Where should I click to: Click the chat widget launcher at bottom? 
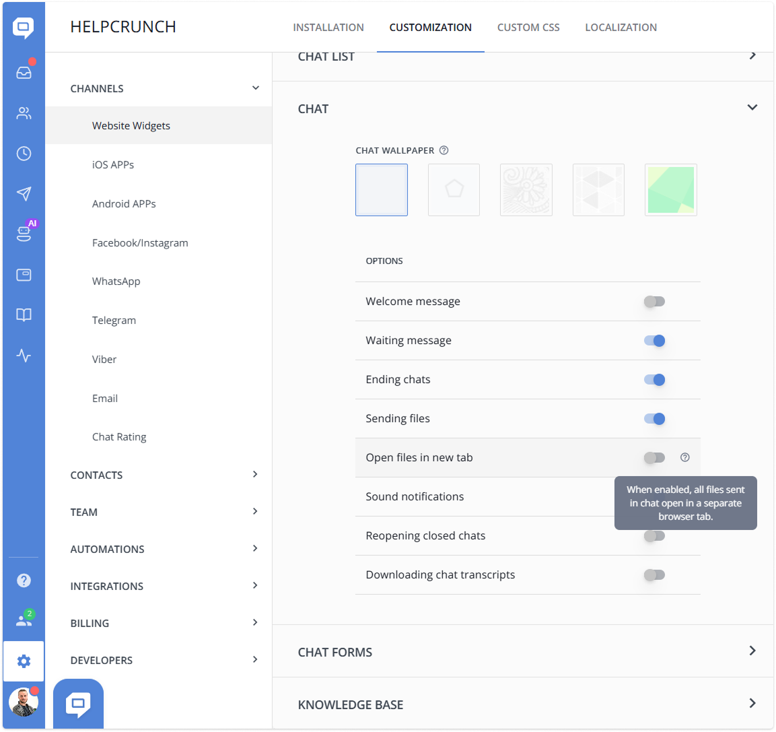click(x=78, y=705)
